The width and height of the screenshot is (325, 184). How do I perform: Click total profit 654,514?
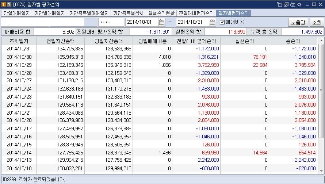point(307,153)
